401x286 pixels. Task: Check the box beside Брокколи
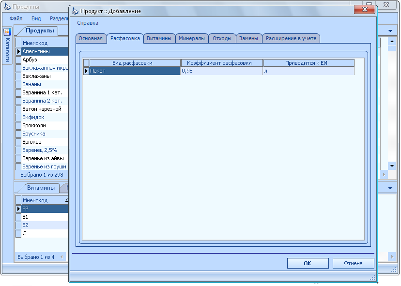point(18,125)
